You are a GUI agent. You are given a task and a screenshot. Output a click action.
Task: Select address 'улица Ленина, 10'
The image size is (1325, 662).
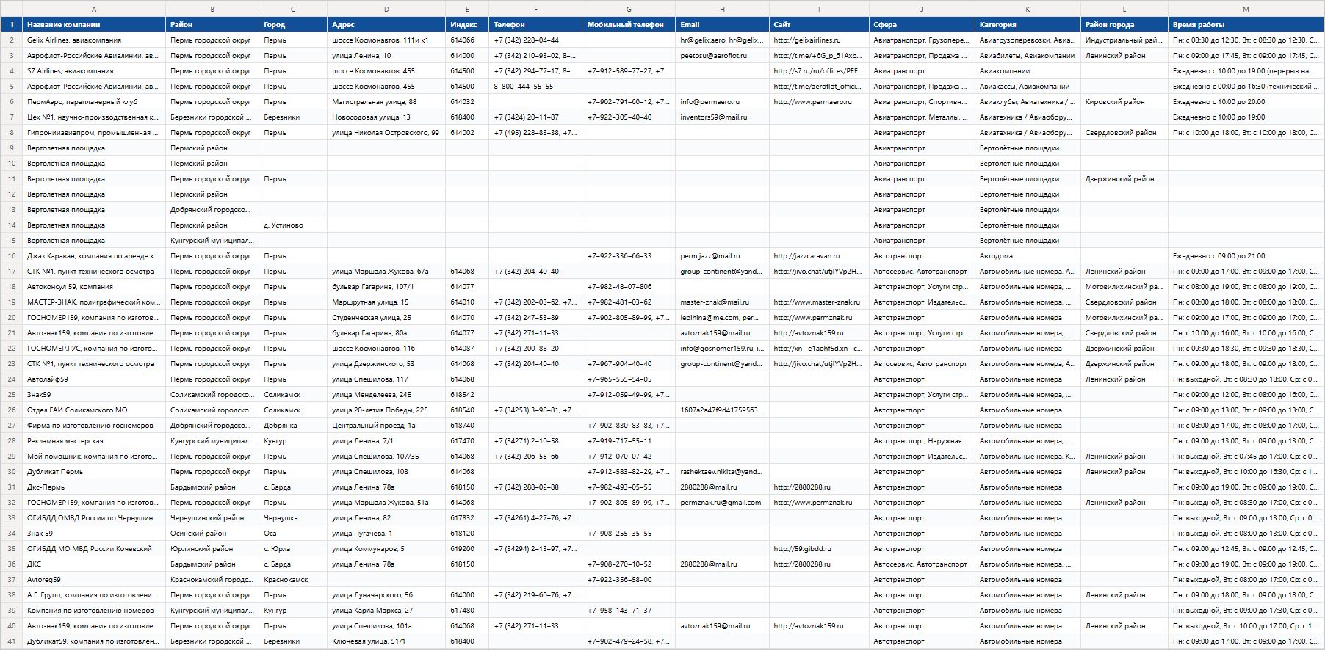(x=386, y=56)
